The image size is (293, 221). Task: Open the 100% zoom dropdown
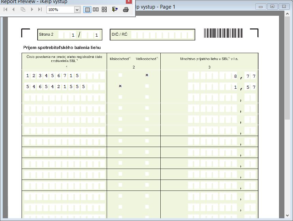point(77,10)
